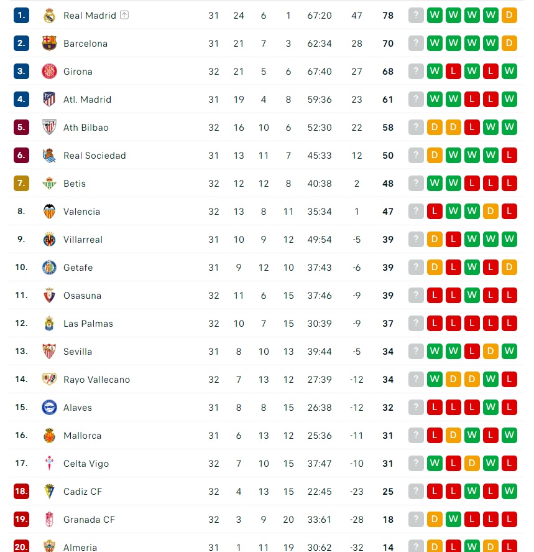The width and height of the screenshot is (534, 552).
Task: Click the Atl. Madrid club crest
Action: click(x=49, y=100)
